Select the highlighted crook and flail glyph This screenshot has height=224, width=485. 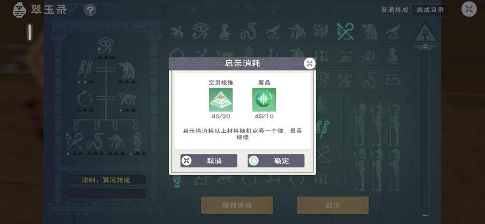point(345,31)
